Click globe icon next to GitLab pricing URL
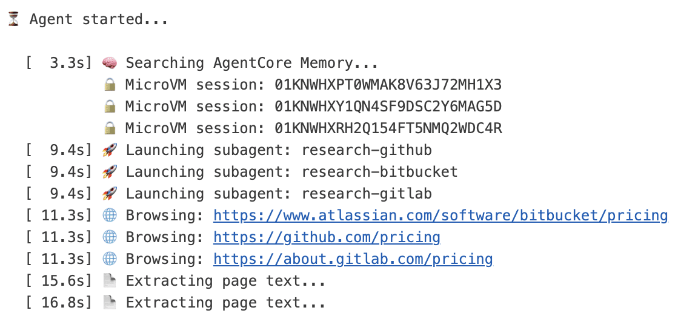Image resolution: width=675 pixels, height=316 pixels. 110,259
